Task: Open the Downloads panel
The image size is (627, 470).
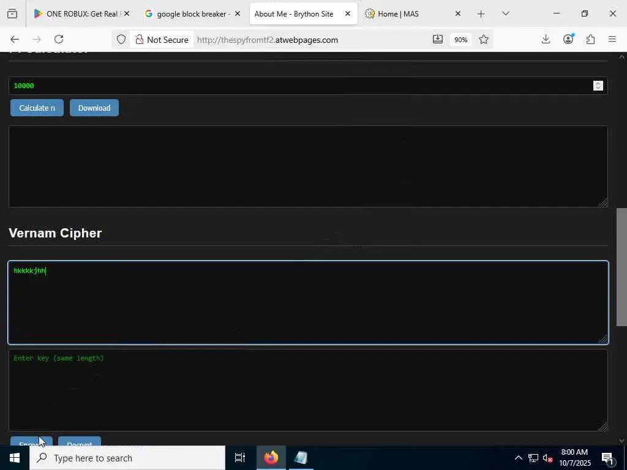Action: (x=546, y=39)
